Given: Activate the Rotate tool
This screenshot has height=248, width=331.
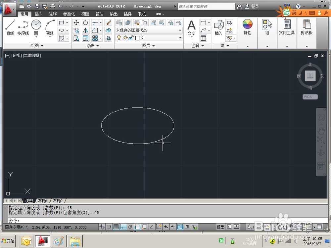Looking at the screenshot, I should click(x=85, y=22).
